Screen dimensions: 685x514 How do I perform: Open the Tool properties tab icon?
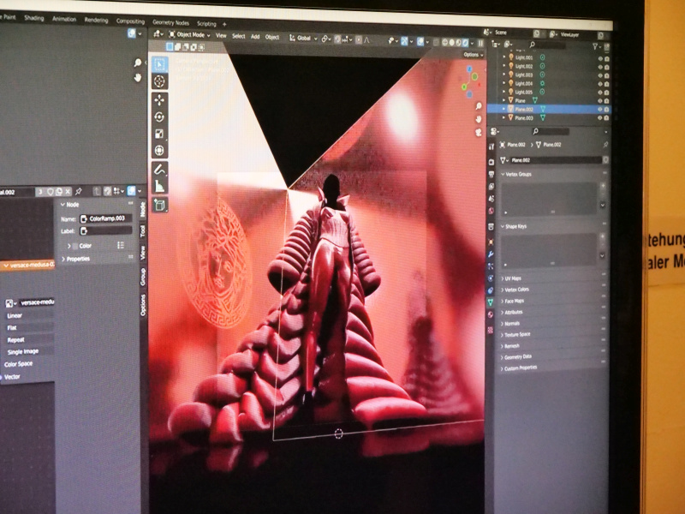(491, 146)
